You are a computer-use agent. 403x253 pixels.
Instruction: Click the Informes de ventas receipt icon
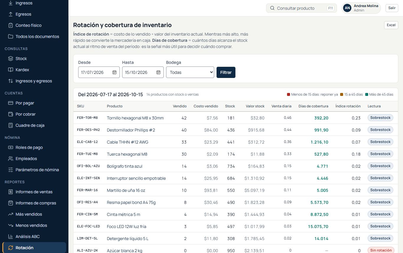pos(11,192)
